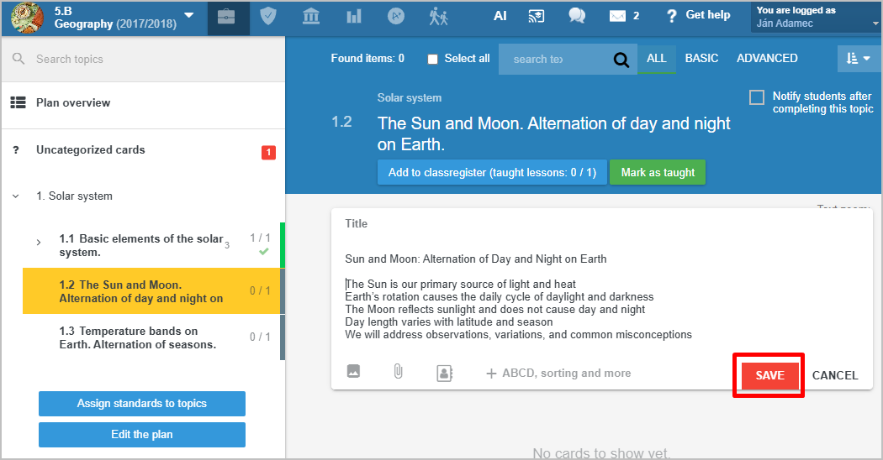This screenshot has width=883, height=460.
Task: Click the Search topics input field
Action: click(151, 60)
